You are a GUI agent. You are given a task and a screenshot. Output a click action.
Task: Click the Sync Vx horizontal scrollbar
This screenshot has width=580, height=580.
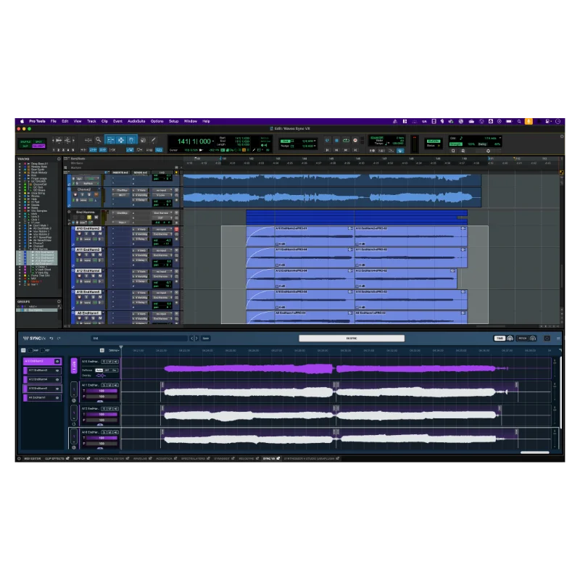534,452
